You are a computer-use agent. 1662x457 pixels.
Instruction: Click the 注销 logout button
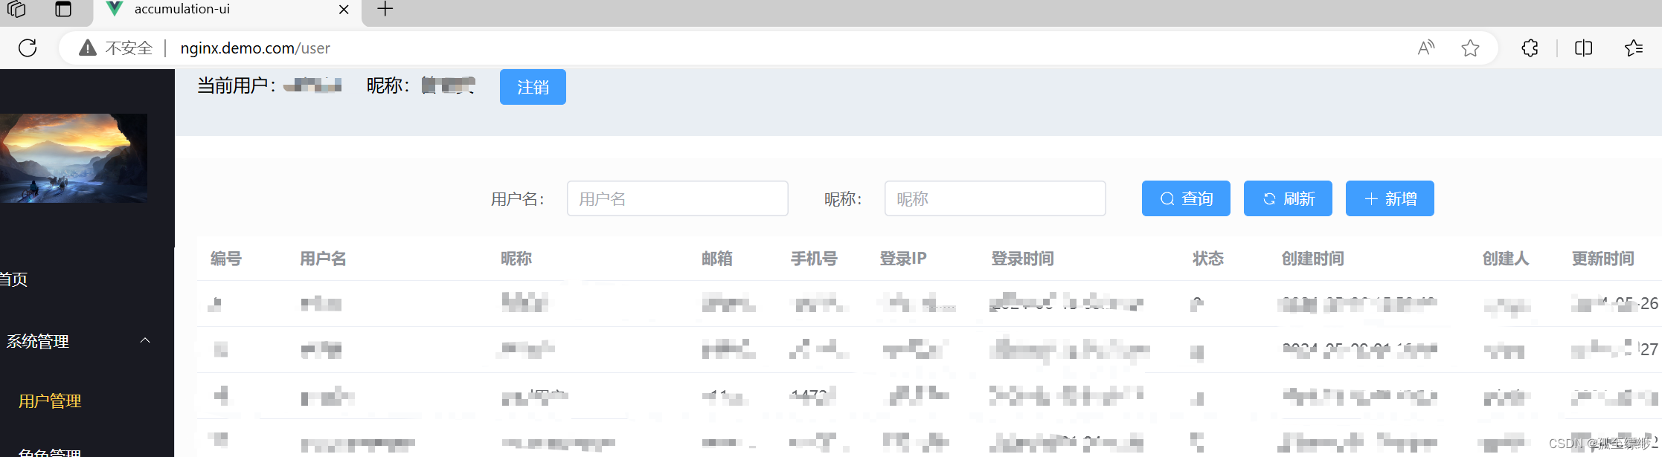533,87
